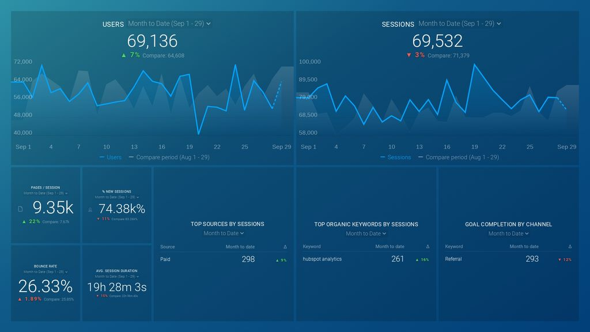Click Top Sources by Sessions title

[227, 224]
